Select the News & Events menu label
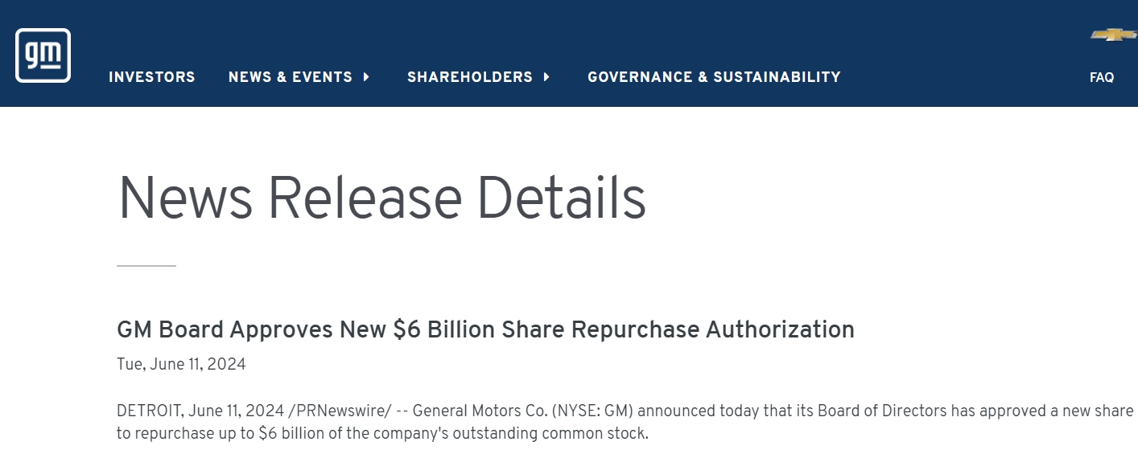The height and width of the screenshot is (458, 1138). (x=290, y=77)
